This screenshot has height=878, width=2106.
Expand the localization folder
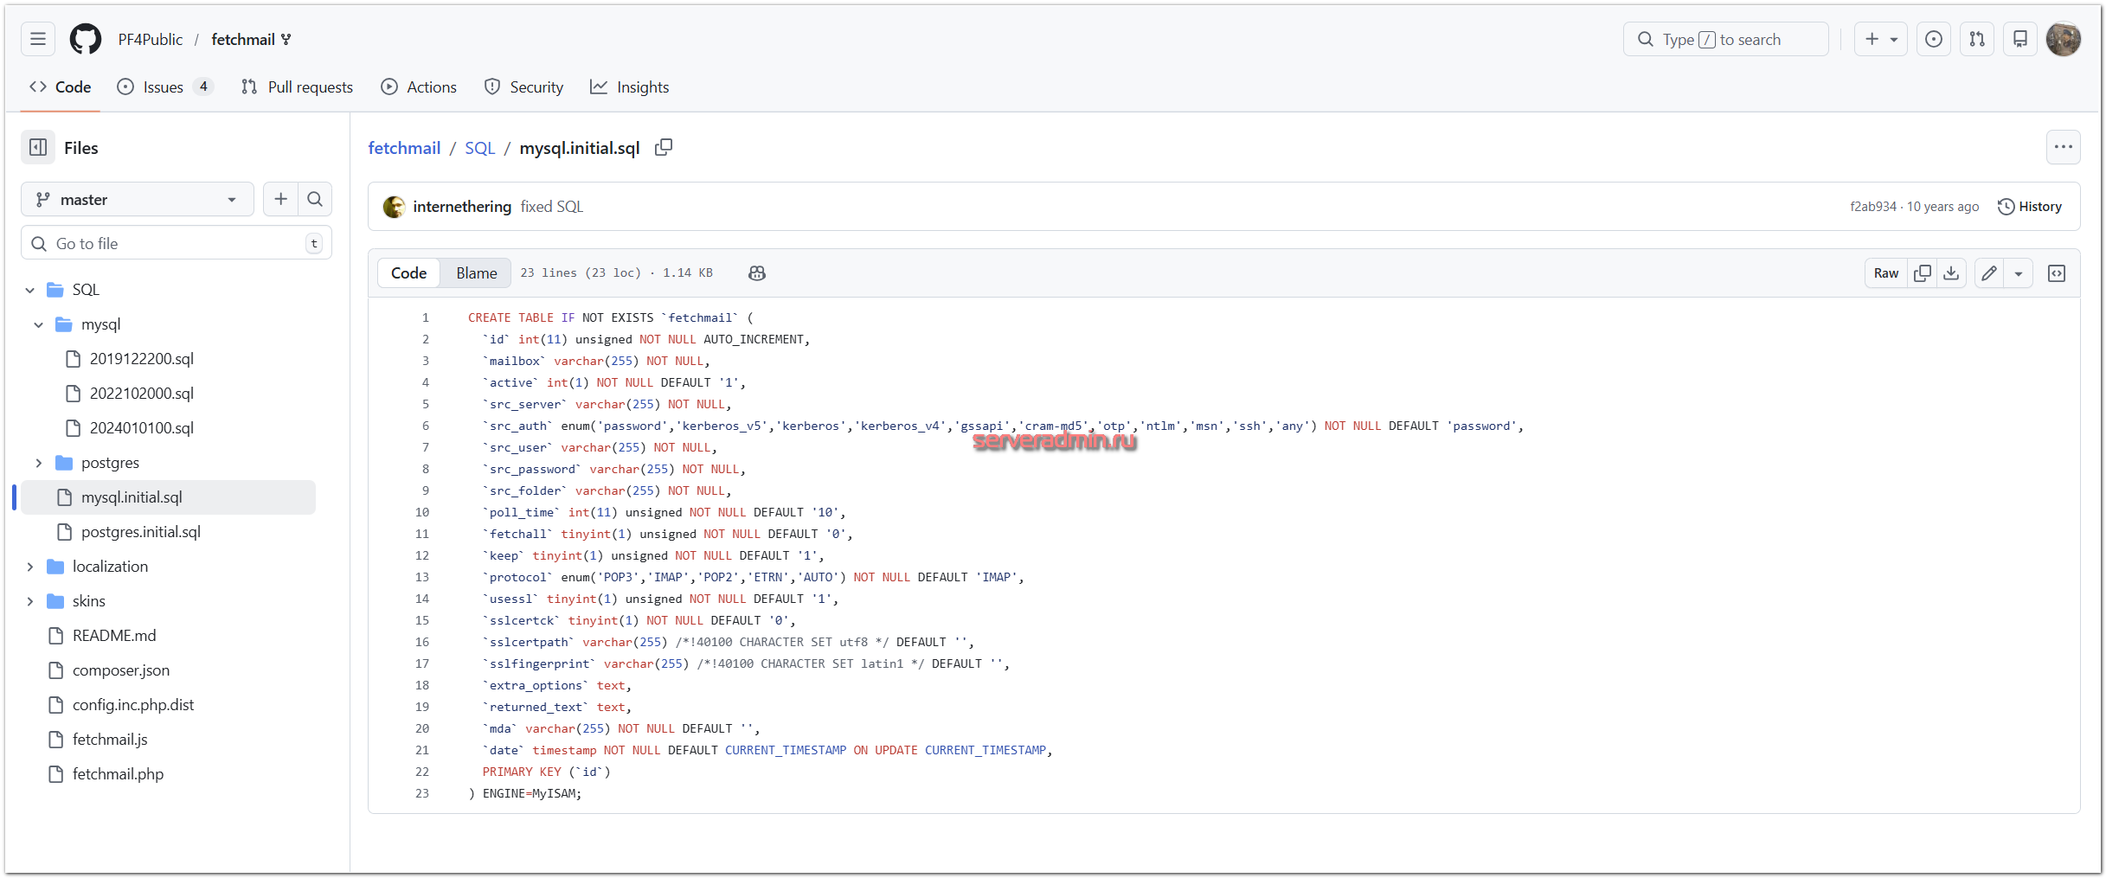30,567
